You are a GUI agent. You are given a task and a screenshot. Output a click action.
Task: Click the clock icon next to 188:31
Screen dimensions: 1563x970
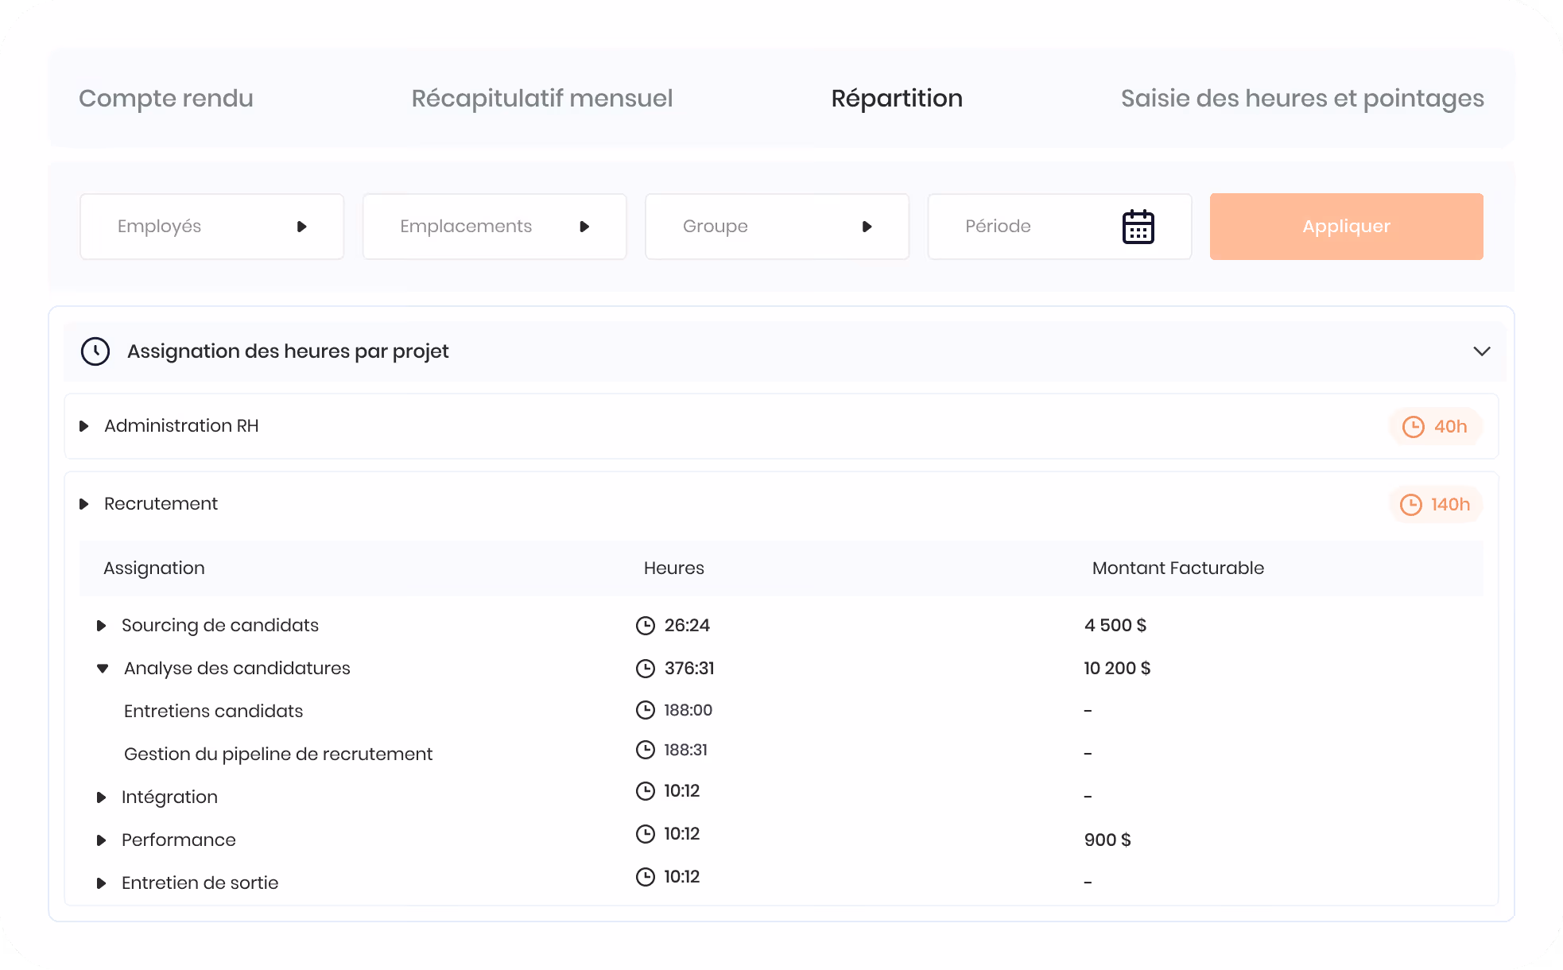645,750
